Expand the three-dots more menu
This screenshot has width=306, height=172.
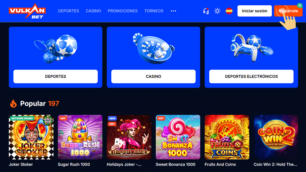[173, 11]
